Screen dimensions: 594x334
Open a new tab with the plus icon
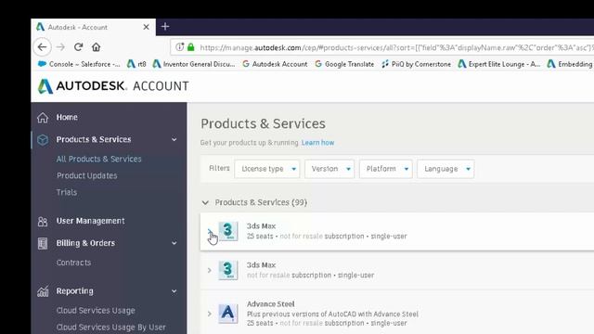[x=165, y=27]
